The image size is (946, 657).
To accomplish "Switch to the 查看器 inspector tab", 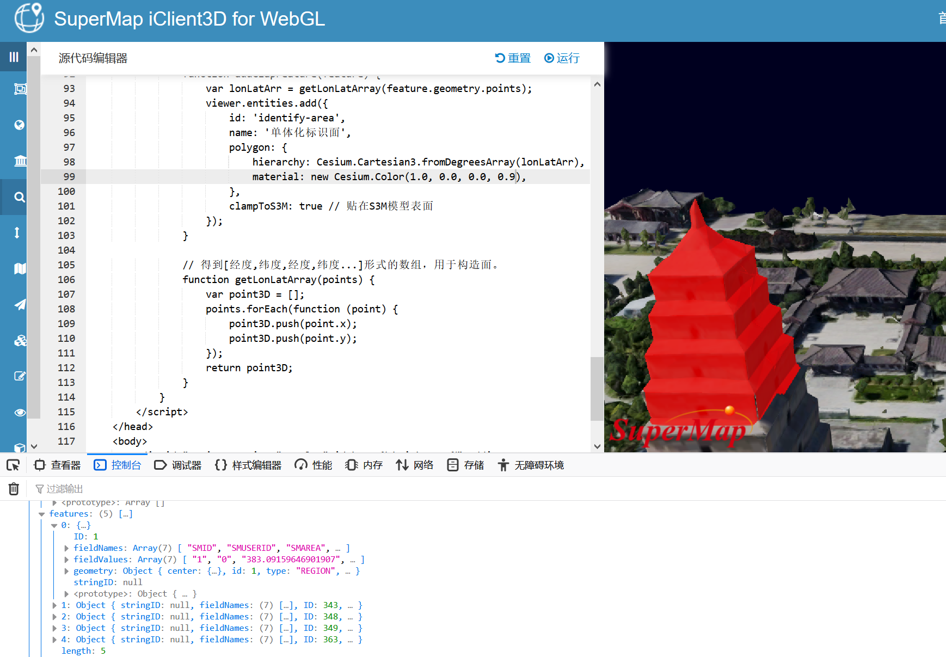I will pos(57,465).
